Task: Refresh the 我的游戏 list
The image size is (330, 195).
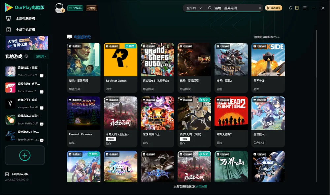Action: coord(26,56)
